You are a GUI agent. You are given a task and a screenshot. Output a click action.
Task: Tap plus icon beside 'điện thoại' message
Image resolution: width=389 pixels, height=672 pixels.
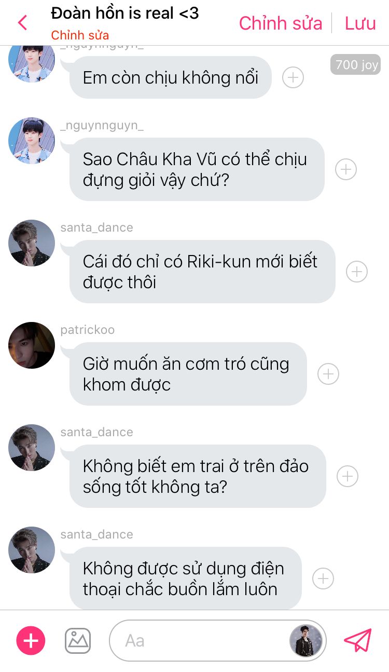click(x=323, y=579)
